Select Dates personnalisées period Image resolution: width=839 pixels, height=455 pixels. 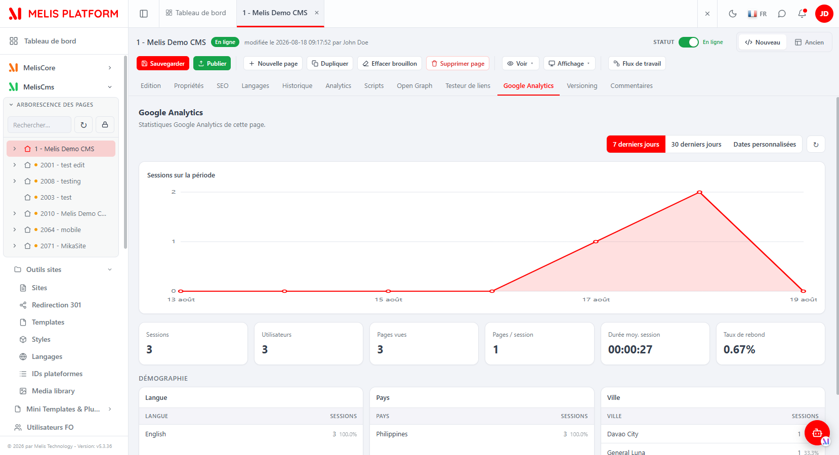coord(765,144)
